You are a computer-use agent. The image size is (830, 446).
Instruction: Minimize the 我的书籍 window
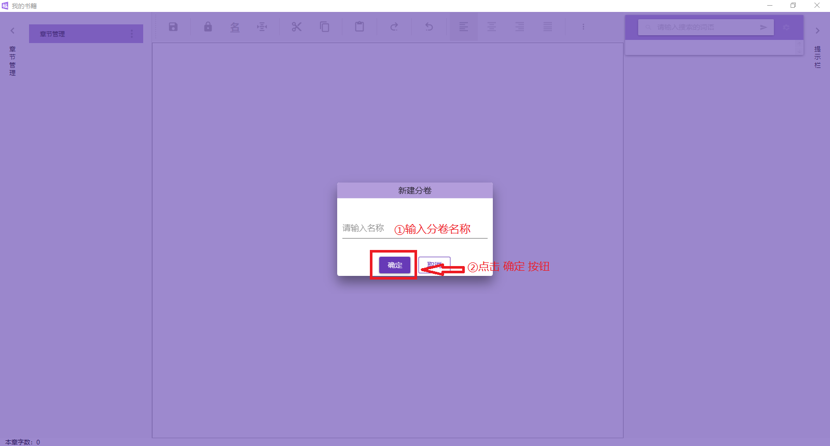(770, 6)
